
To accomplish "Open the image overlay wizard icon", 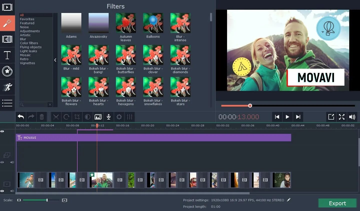I will coord(98,117).
